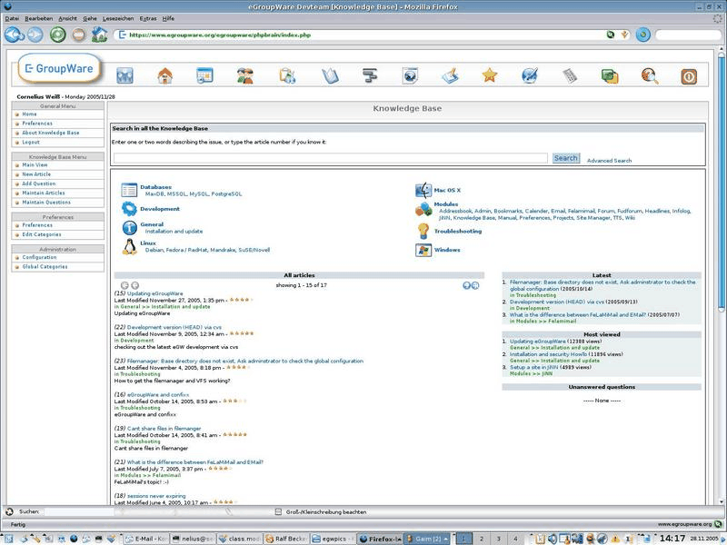Click the Databases category icon

pos(129,190)
